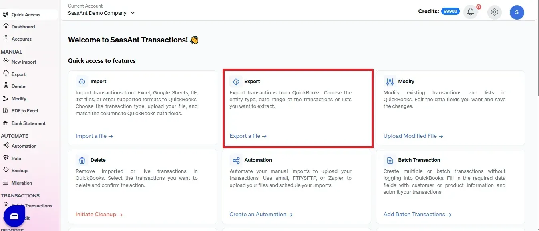Screen dimensions: 539x231
Task: Click the 'Welcome to SaasAnt Transactions!' heading
Action: coord(133,40)
